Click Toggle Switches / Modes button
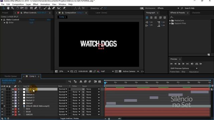 69,119
